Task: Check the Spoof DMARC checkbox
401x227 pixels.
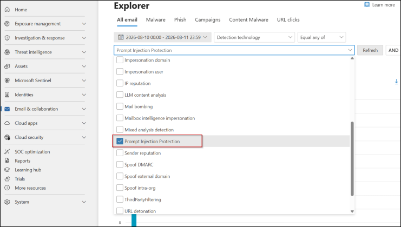Action: (120, 164)
